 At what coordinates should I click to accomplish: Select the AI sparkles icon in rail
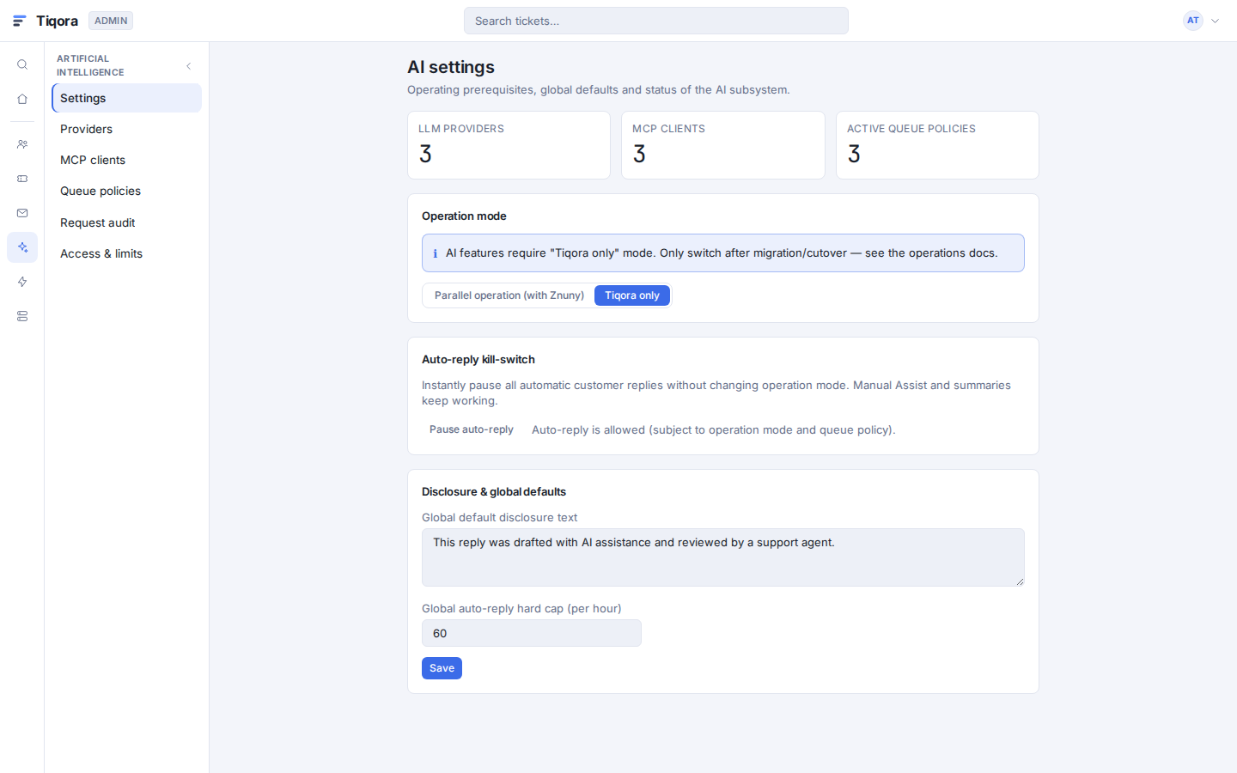click(x=22, y=247)
